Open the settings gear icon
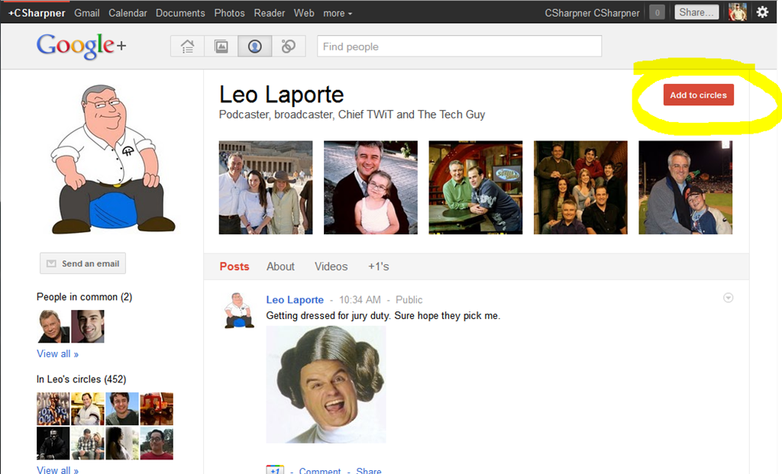This screenshot has height=474, width=782. click(x=762, y=12)
